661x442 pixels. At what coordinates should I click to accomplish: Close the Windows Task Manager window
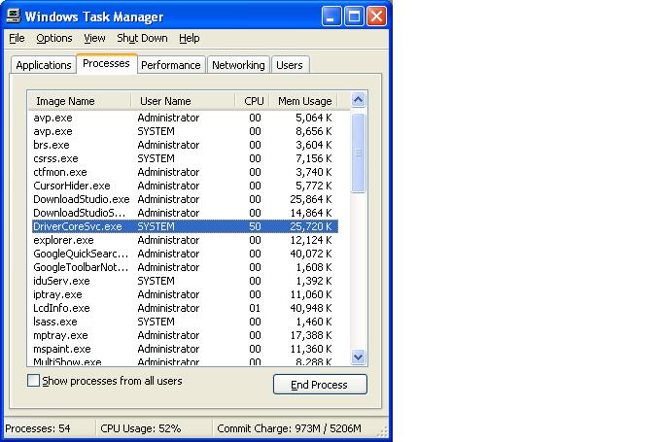tap(376, 17)
